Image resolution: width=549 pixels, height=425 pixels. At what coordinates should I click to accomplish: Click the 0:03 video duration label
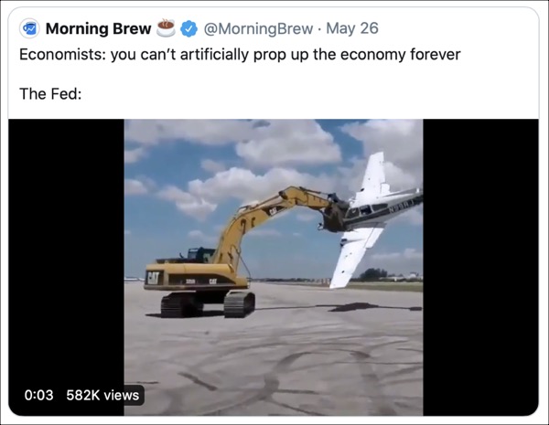[x=38, y=395]
